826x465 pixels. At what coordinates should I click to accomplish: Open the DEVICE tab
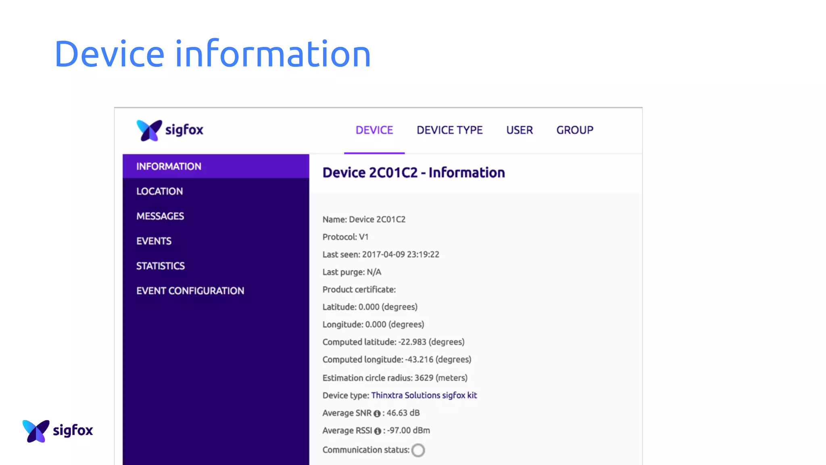click(374, 130)
